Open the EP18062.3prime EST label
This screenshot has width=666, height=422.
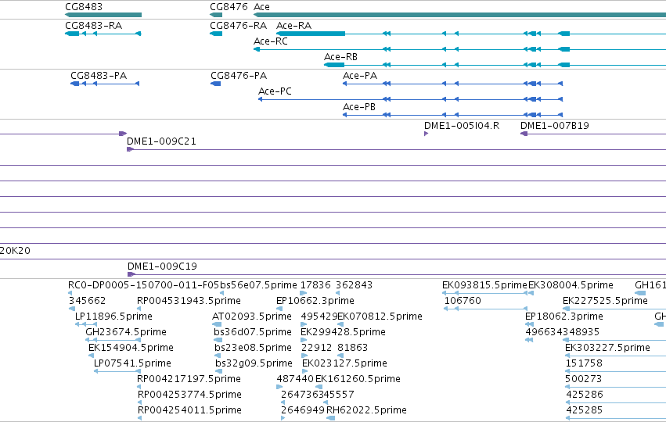point(564,316)
